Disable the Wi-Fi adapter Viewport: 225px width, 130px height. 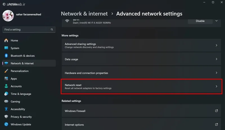click(x=200, y=21)
